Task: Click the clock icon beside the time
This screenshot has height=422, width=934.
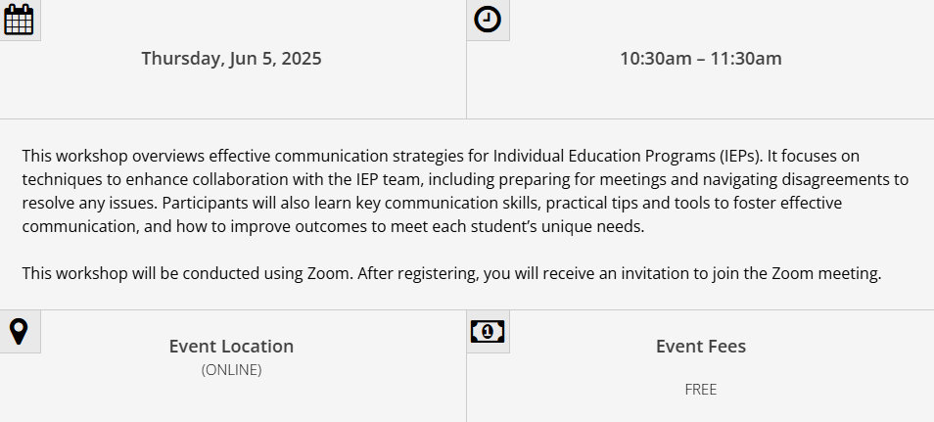Action: point(488,19)
